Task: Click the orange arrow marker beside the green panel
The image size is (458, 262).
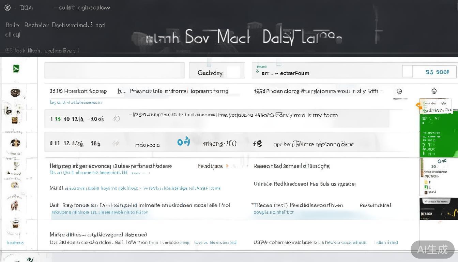Action: coord(419,106)
